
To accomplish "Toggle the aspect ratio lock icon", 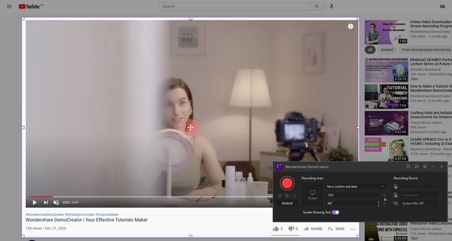I will pos(385,199).
